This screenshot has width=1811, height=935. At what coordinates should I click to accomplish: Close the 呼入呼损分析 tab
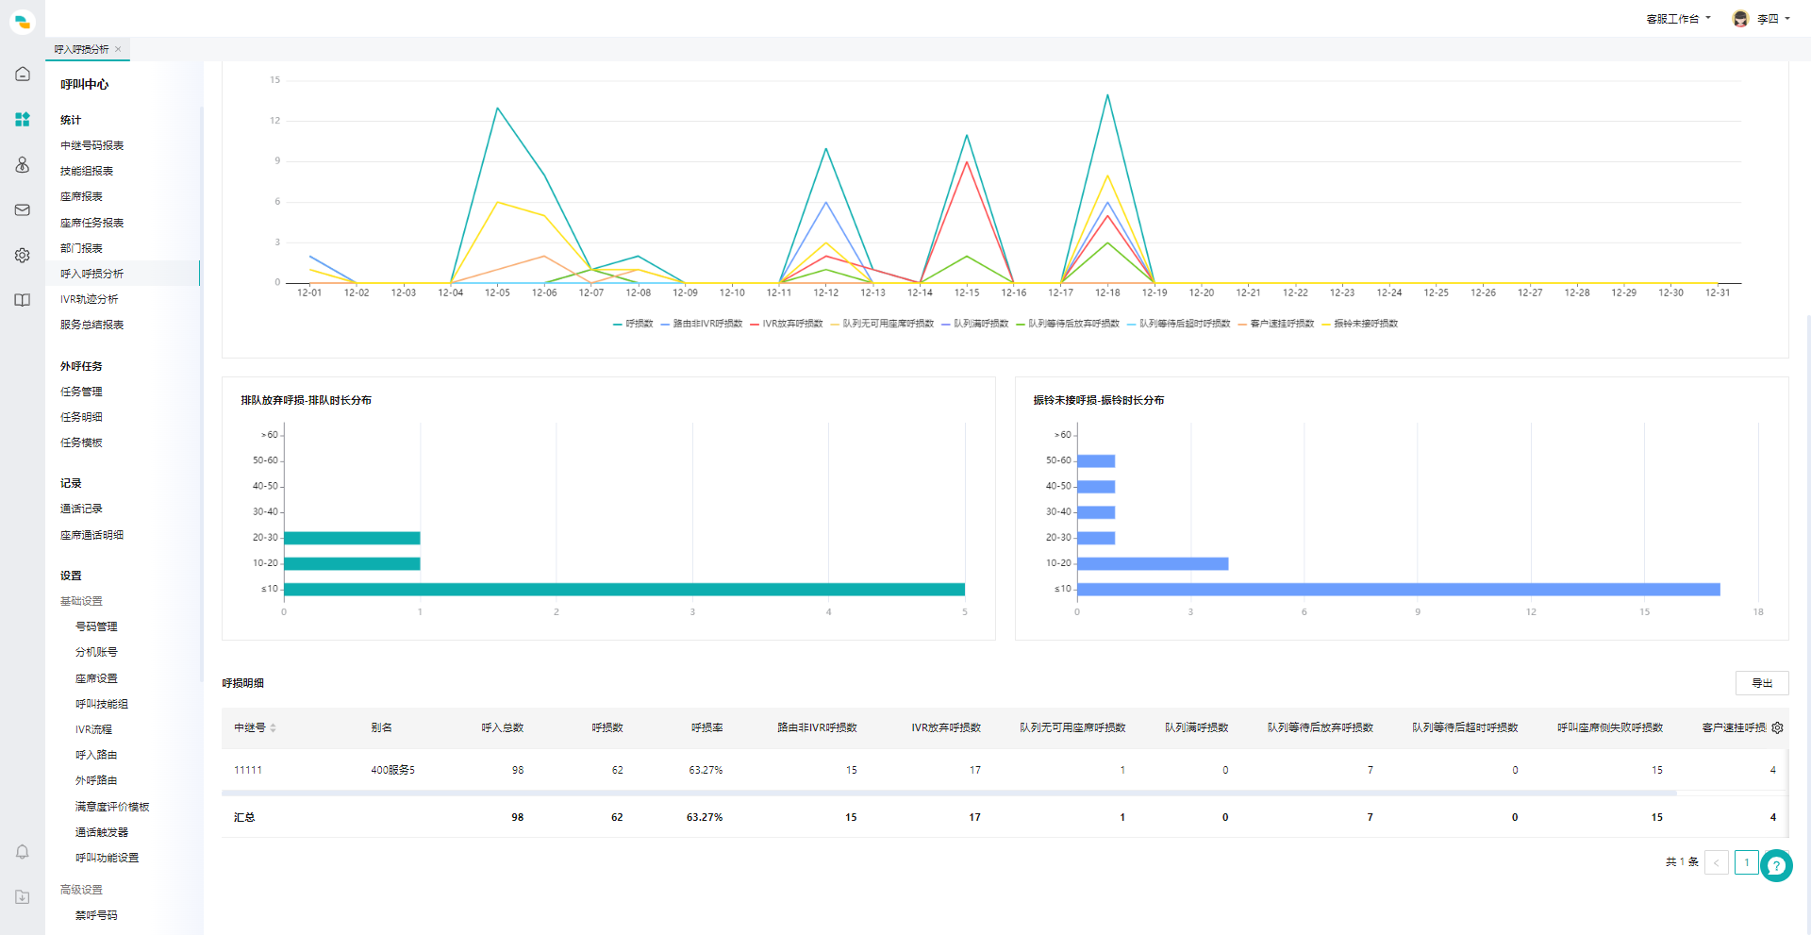tap(118, 49)
